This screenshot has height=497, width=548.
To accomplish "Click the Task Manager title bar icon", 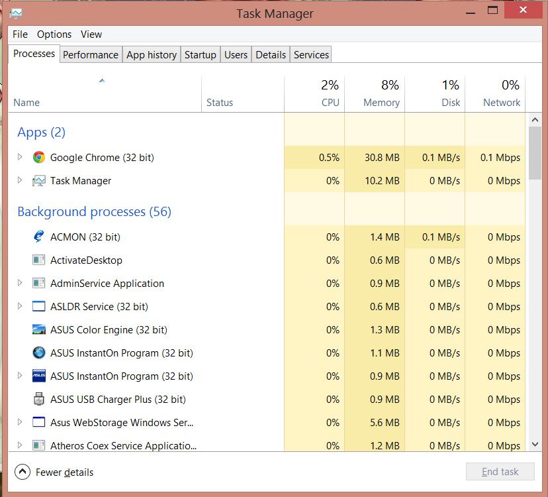I will (x=16, y=14).
